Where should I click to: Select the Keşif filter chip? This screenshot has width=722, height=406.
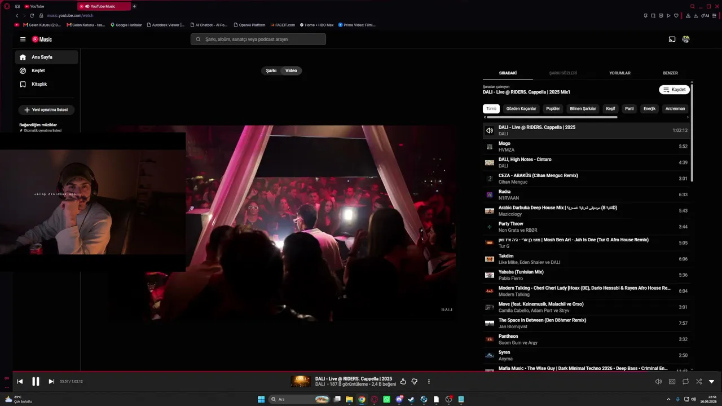(x=610, y=109)
